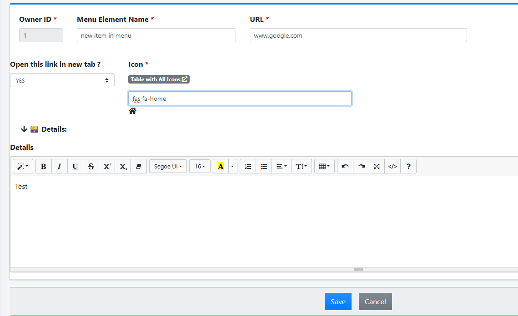The width and height of the screenshot is (518, 316).
Task: Toggle bold formatting in the editor
Action: 44,167
